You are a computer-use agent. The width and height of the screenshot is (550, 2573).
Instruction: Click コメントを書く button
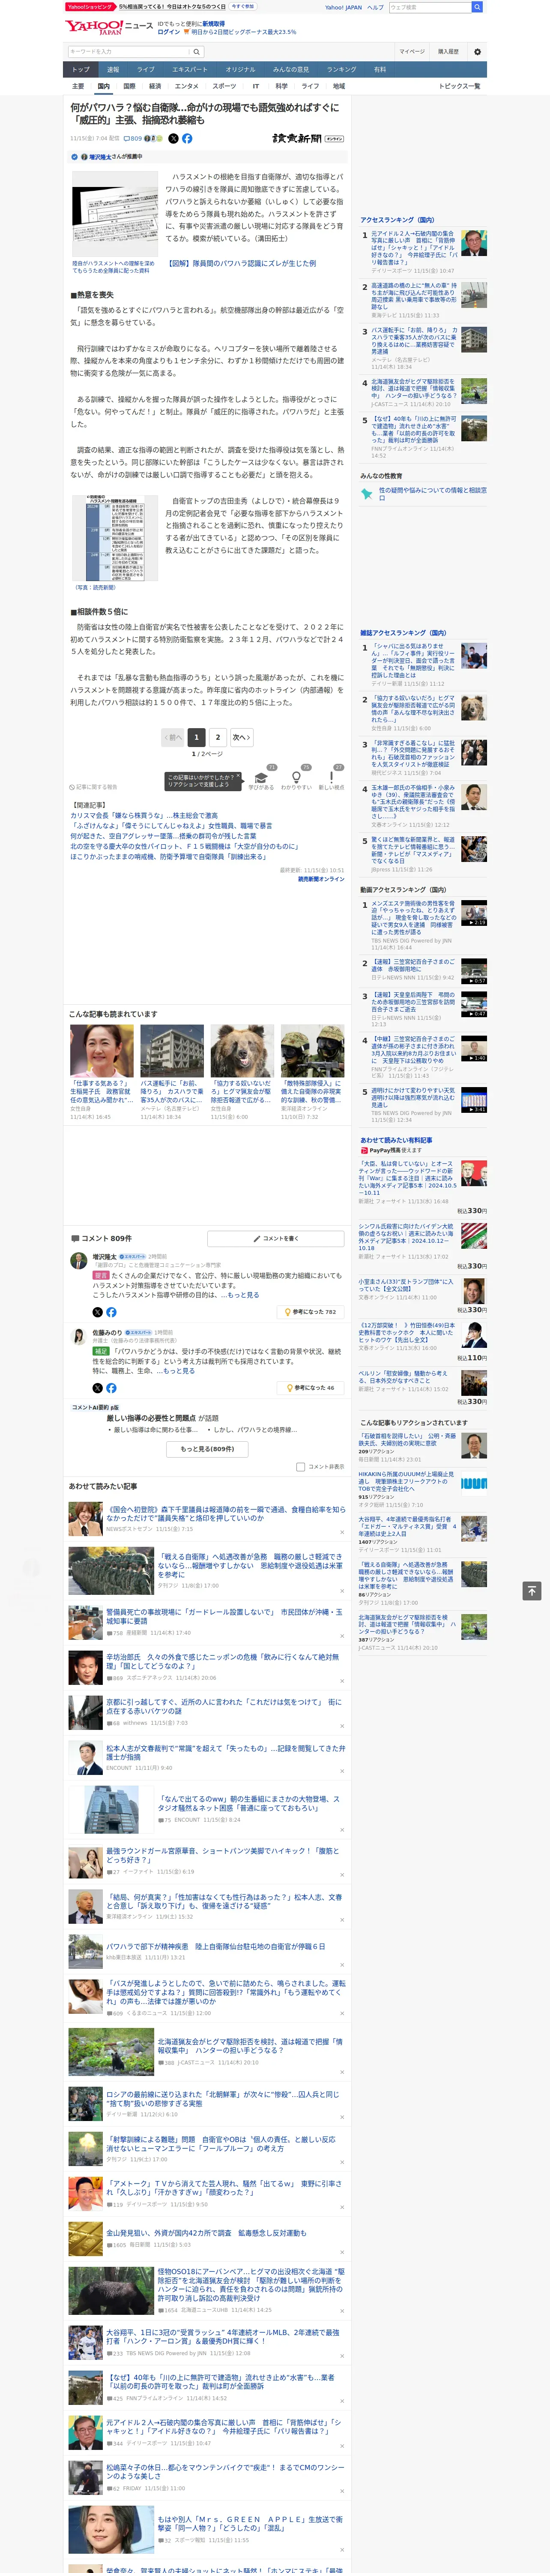pyautogui.click(x=275, y=1238)
